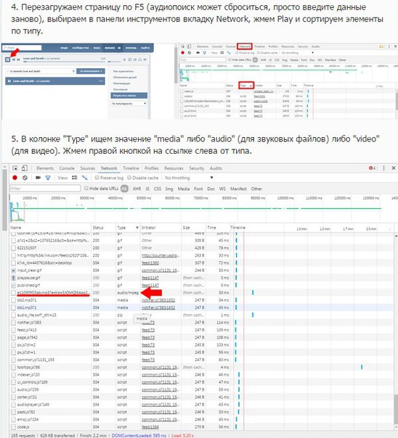Clear the network log with the clear icon
Viewport: 398px width, 438px height.
click(25, 178)
